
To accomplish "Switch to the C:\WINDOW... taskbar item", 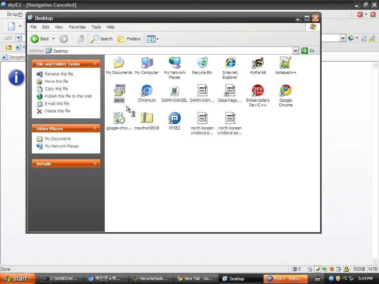I will tap(61, 278).
